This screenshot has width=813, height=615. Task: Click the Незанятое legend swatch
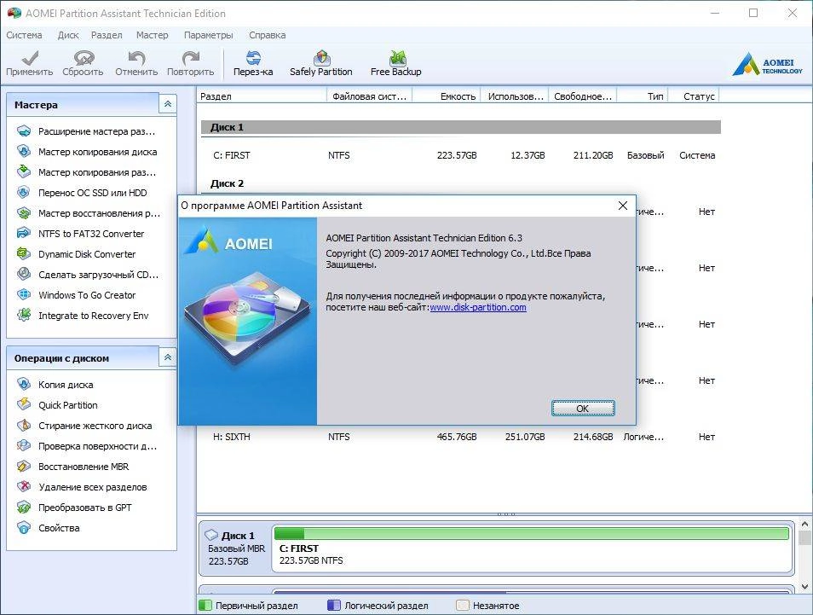(x=462, y=605)
